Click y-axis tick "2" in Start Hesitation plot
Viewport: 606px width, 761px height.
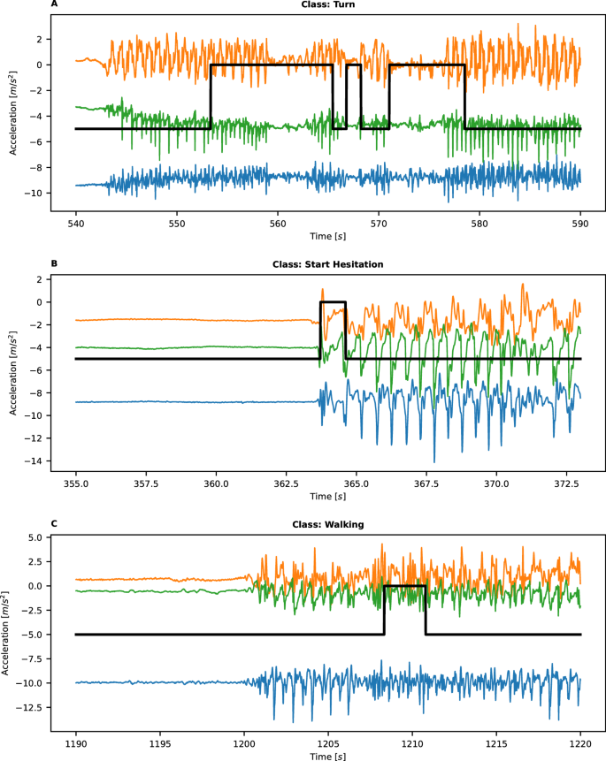pos(40,279)
